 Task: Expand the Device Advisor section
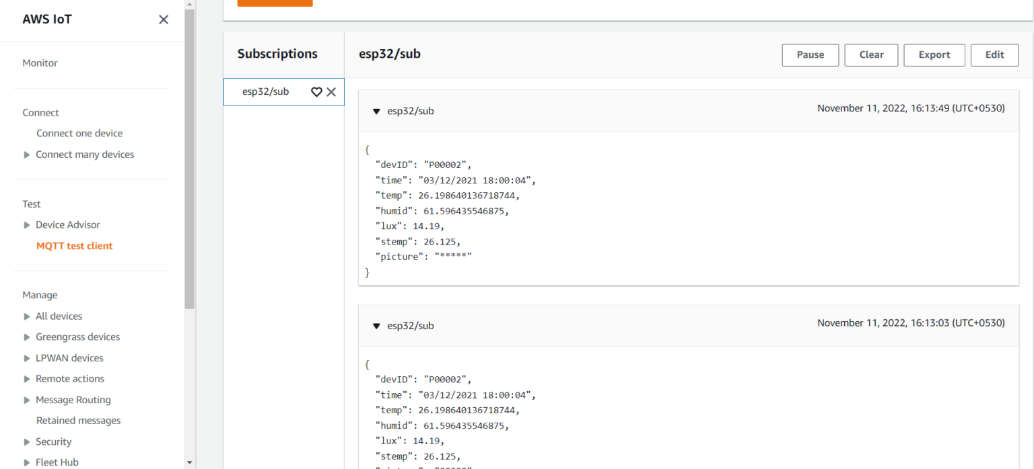pos(27,224)
